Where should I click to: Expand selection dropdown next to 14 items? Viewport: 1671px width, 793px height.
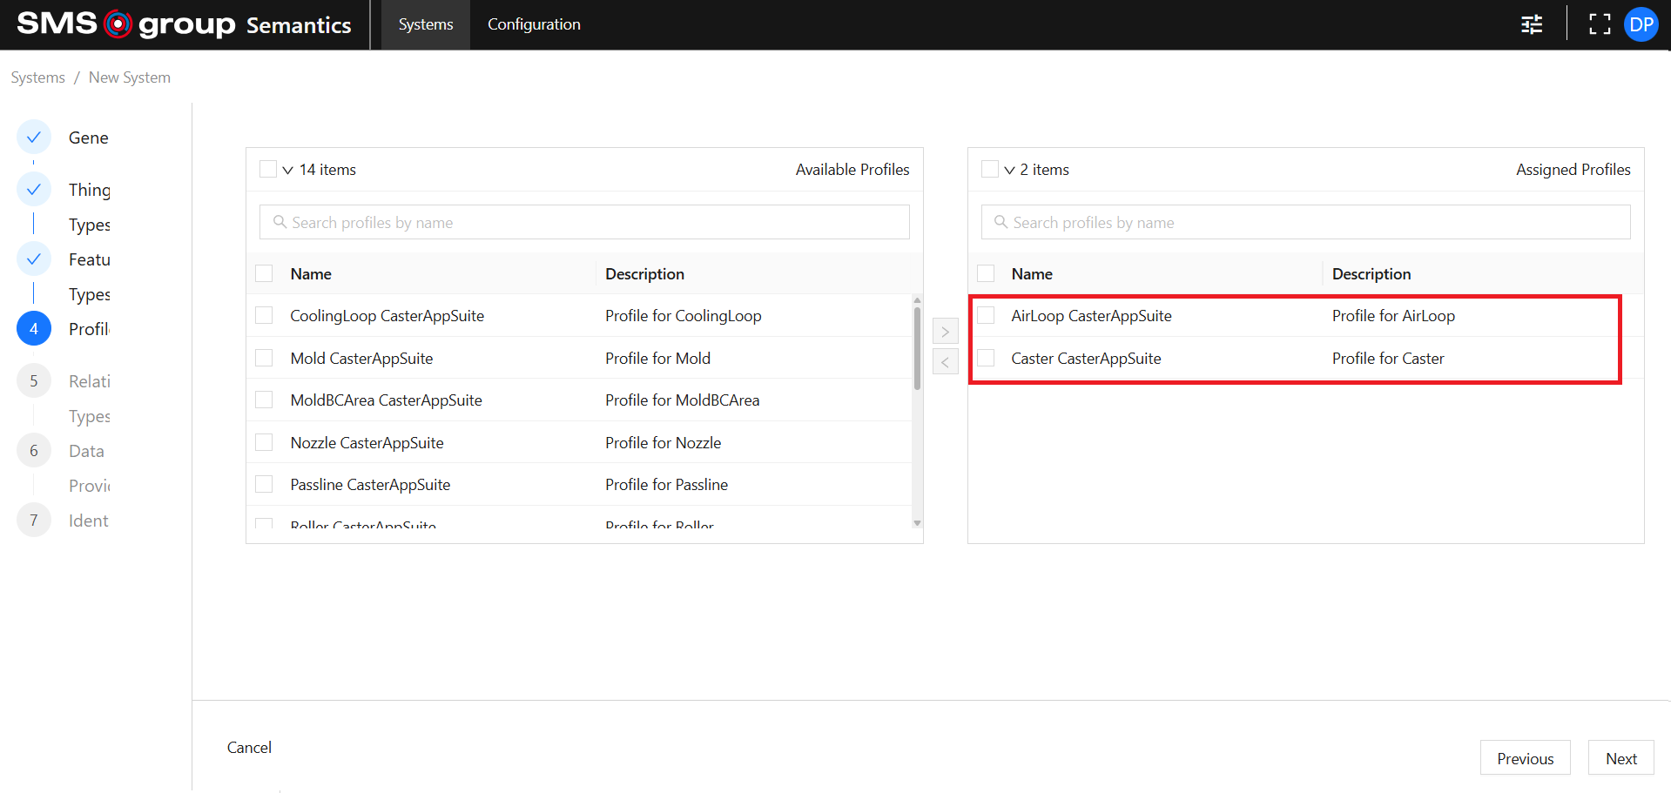click(287, 170)
